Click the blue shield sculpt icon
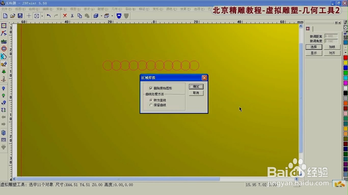The height and width of the screenshot is (195, 348). pyautogui.click(x=119, y=16)
